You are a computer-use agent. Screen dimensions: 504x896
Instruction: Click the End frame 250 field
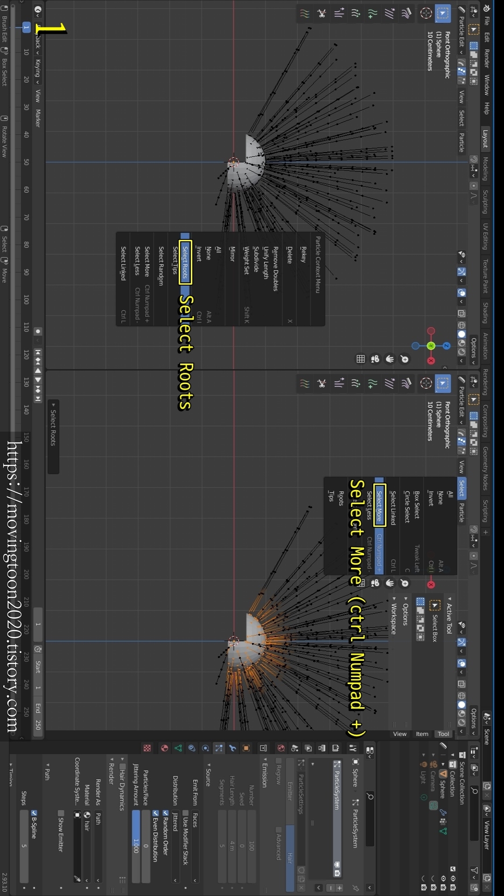point(38,717)
